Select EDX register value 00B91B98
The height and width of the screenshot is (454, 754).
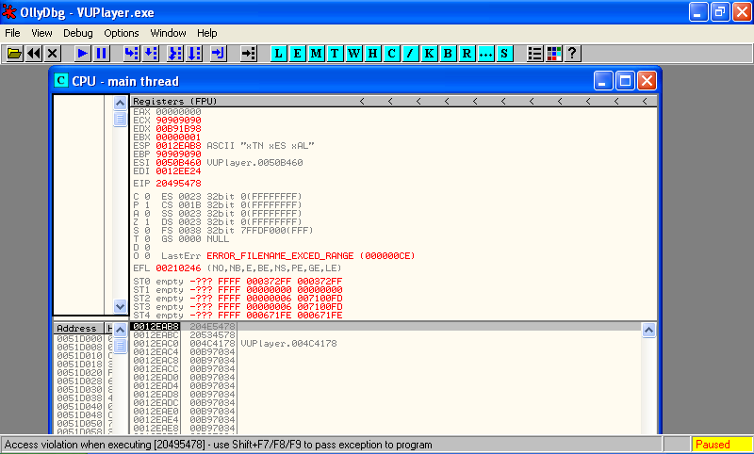coord(178,129)
